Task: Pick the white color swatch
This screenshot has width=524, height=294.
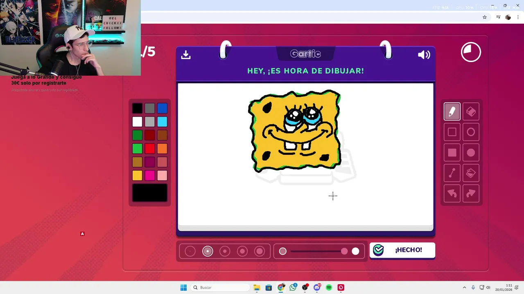Action: pyautogui.click(x=137, y=122)
